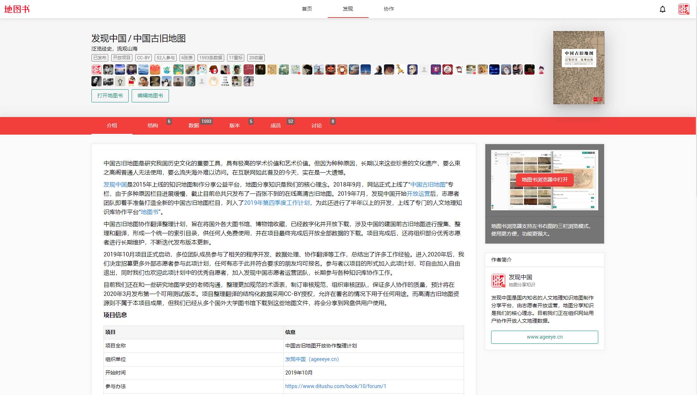
Task: Open the 数据 tab
Action: point(194,125)
